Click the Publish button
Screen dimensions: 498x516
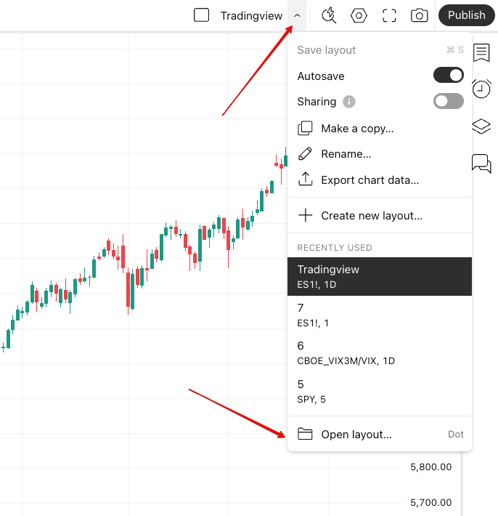[x=467, y=15]
